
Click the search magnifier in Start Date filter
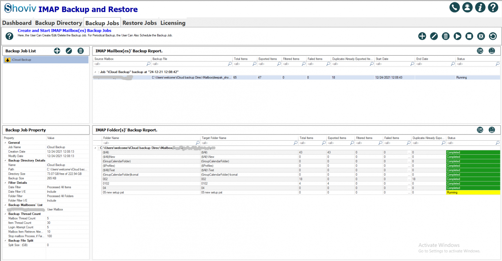412,64
